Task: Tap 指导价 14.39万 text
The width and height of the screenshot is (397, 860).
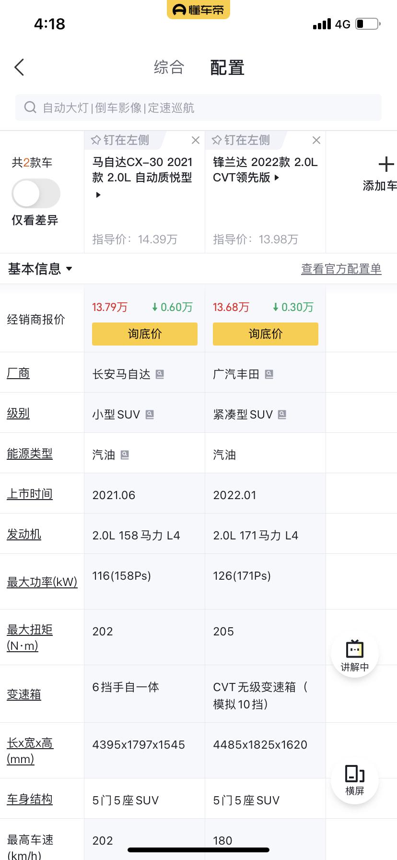Action: pyautogui.click(x=135, y=239)
